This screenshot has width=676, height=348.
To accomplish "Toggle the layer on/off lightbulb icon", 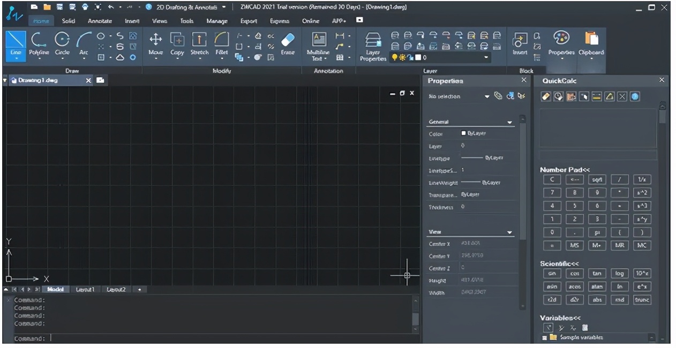I will pos(395,57).
